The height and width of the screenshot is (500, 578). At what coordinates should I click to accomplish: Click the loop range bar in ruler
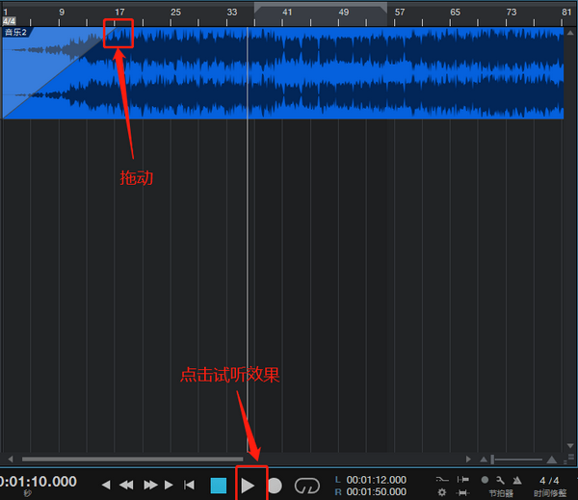point(321,5)
